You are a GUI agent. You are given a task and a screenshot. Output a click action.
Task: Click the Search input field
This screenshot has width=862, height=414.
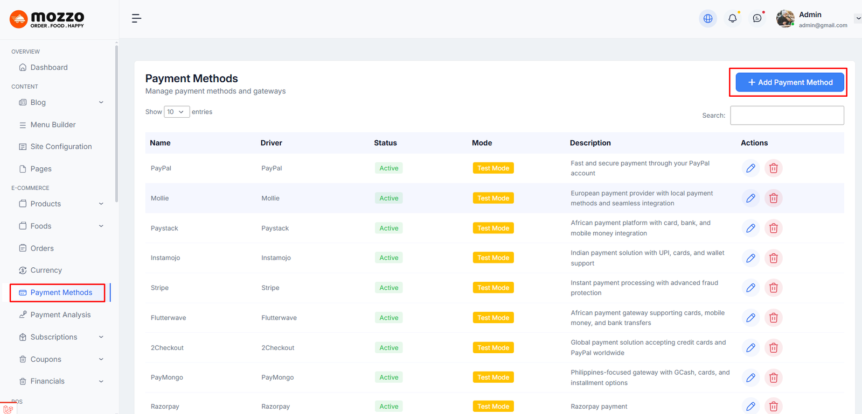[787, 116]
